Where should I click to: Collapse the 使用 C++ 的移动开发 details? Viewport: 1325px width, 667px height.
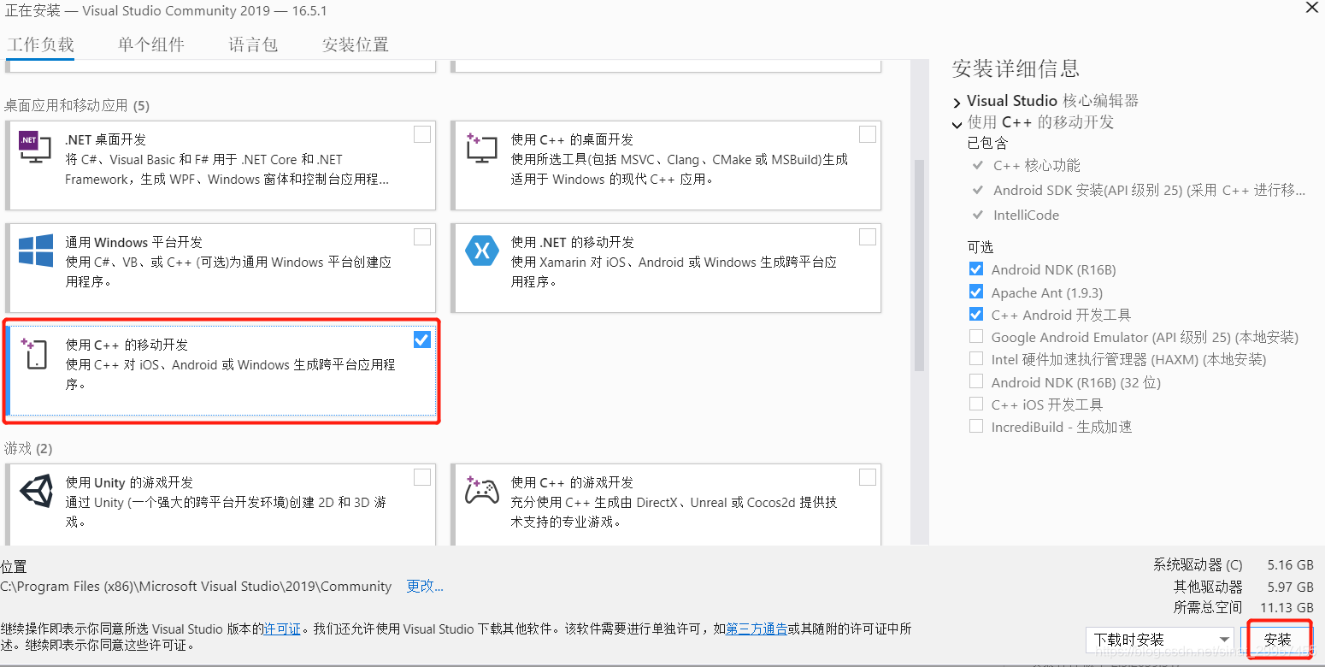[957, 122]
